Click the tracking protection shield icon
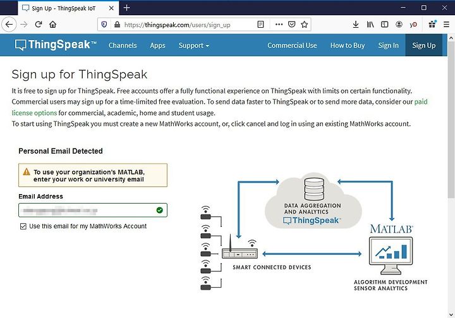Screen dimensions: 455x318 [104, 25]
